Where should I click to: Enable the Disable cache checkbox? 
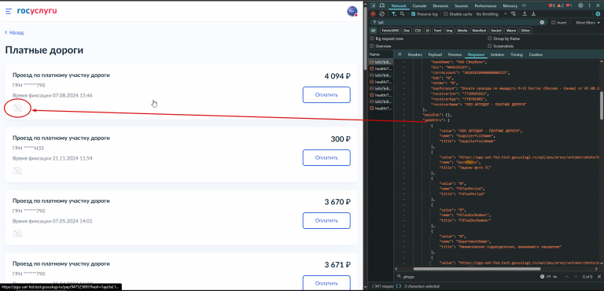tap(446, 14)
